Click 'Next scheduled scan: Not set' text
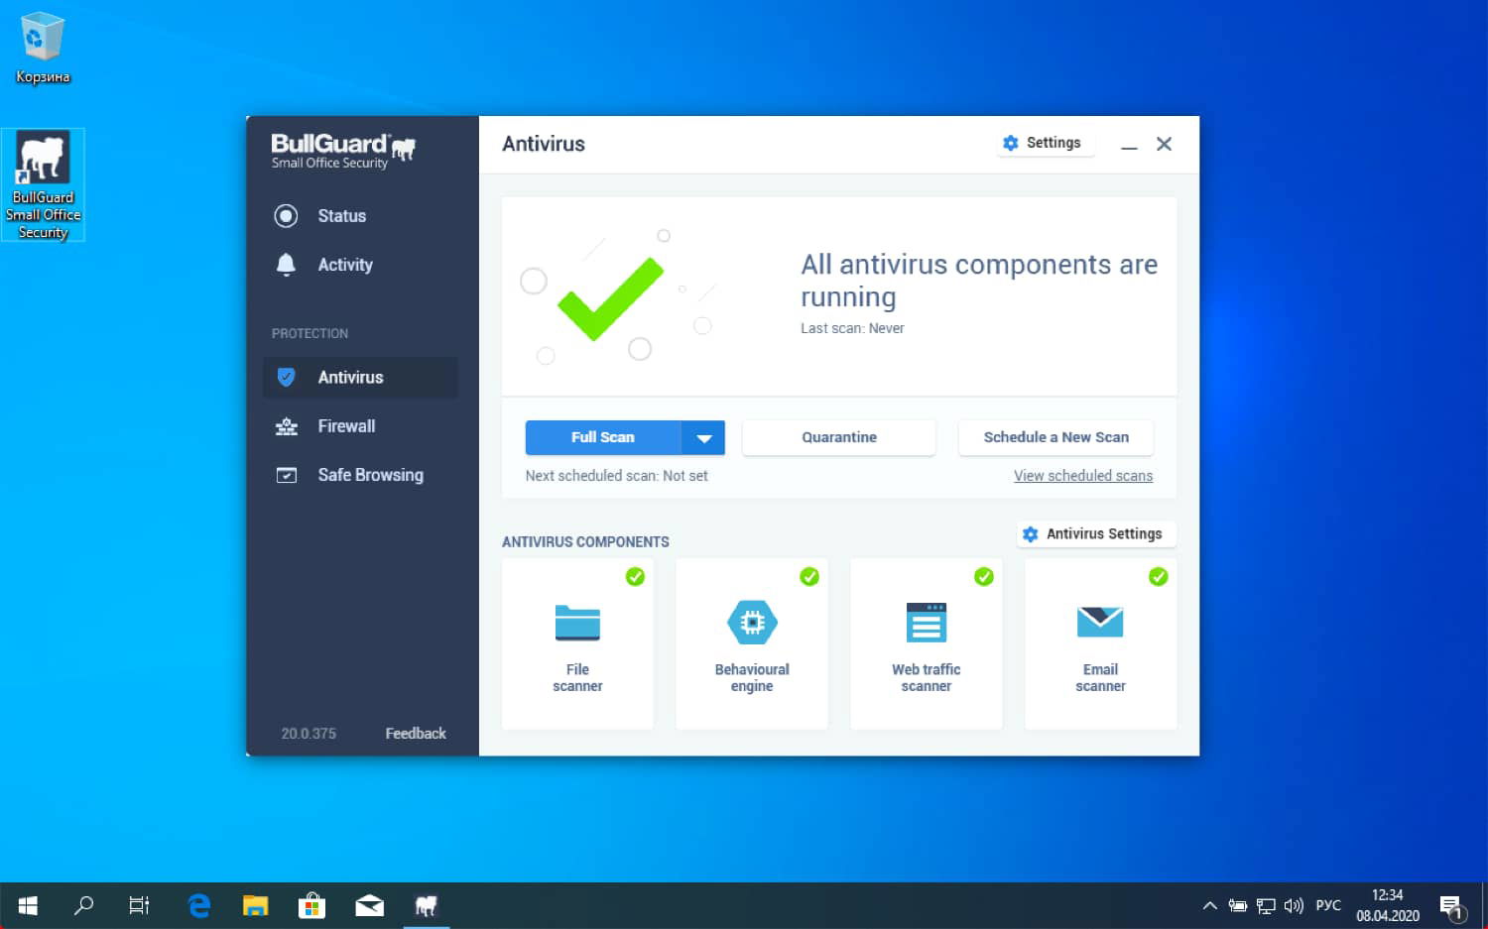The width and height of the screenshot is (1488, 929). pos(616,476)
